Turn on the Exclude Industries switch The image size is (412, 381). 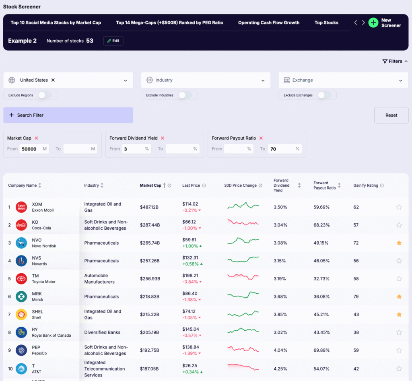[x=185, y=95]
